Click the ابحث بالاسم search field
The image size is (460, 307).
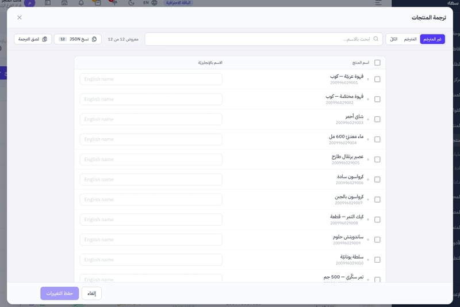point(263,39)
